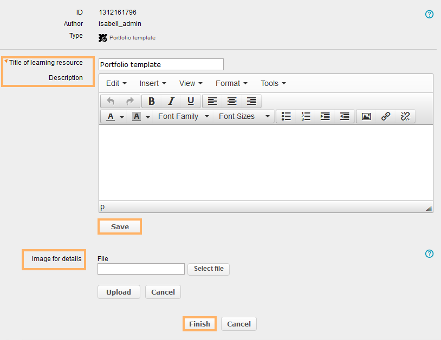Viewport: 441px width, 340px height.
Task: Apply underline formatting in editor
Action: click(191, 101)
